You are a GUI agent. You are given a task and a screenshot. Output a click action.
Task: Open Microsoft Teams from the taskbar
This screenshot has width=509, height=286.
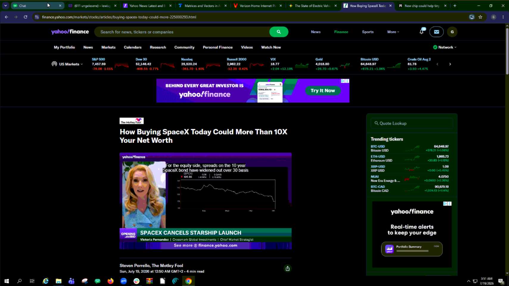tap(71, 281)
